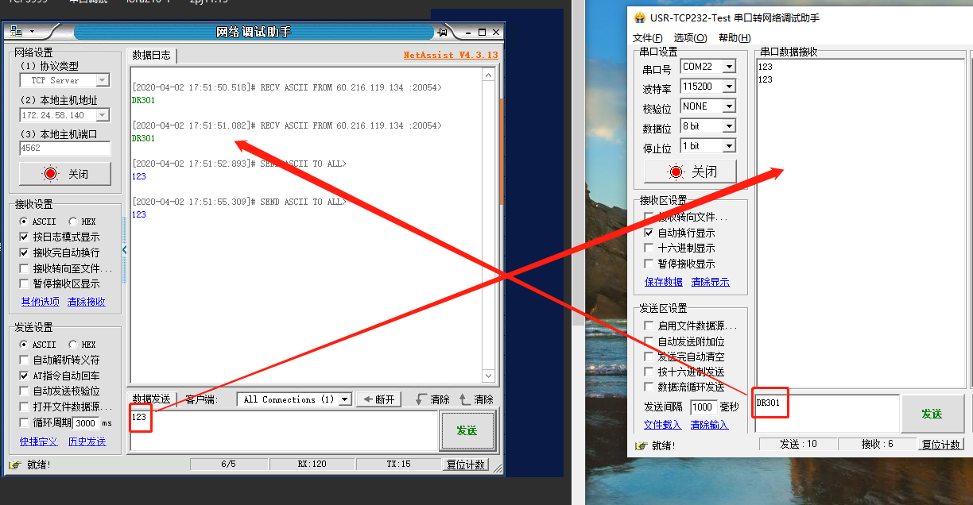Click the pin icon in NetAssist title bar
This screenshot has width=973, height=505.
[442, 32]
